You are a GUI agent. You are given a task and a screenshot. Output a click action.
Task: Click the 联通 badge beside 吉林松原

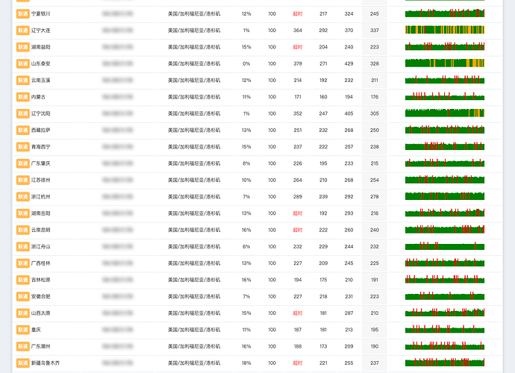[22, 280]
